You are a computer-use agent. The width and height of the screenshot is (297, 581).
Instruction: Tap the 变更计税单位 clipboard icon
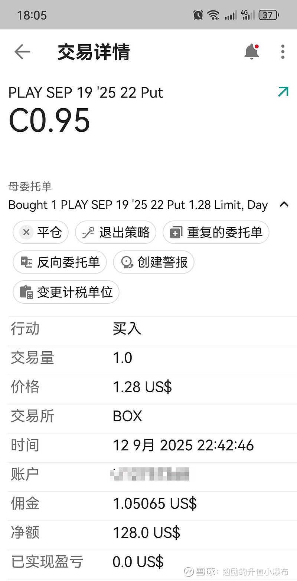(x=26, y=292)
